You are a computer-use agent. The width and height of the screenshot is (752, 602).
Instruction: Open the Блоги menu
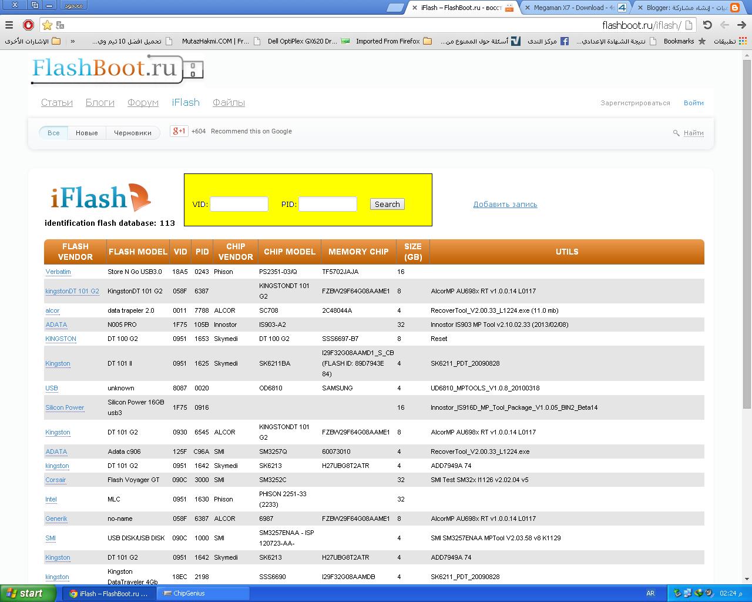tap(100, 102)
